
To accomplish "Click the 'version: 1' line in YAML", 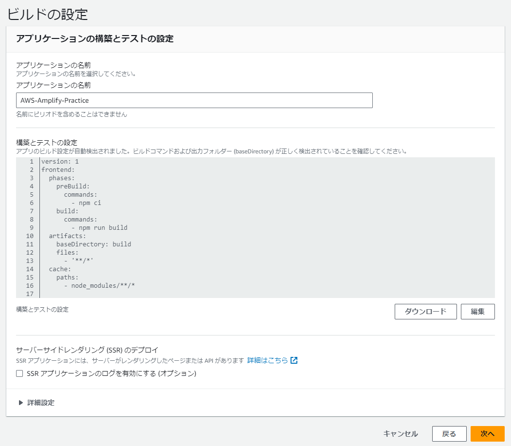I will pyautogui.click(x=60, y=162).
